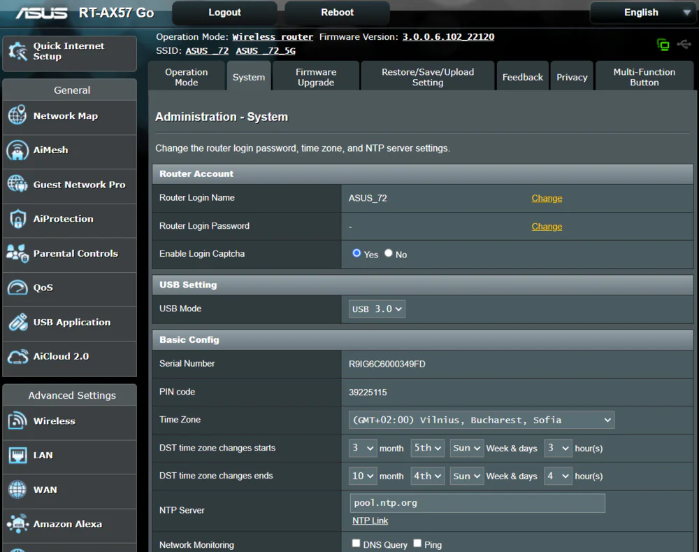Open Wireless settings icon

pos(17,420)
